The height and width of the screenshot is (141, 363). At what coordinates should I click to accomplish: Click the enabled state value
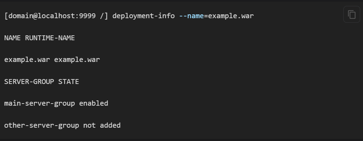tap(94, 103)
